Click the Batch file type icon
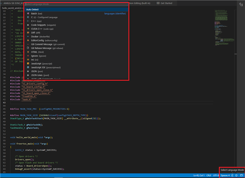 tap(28, 13)
